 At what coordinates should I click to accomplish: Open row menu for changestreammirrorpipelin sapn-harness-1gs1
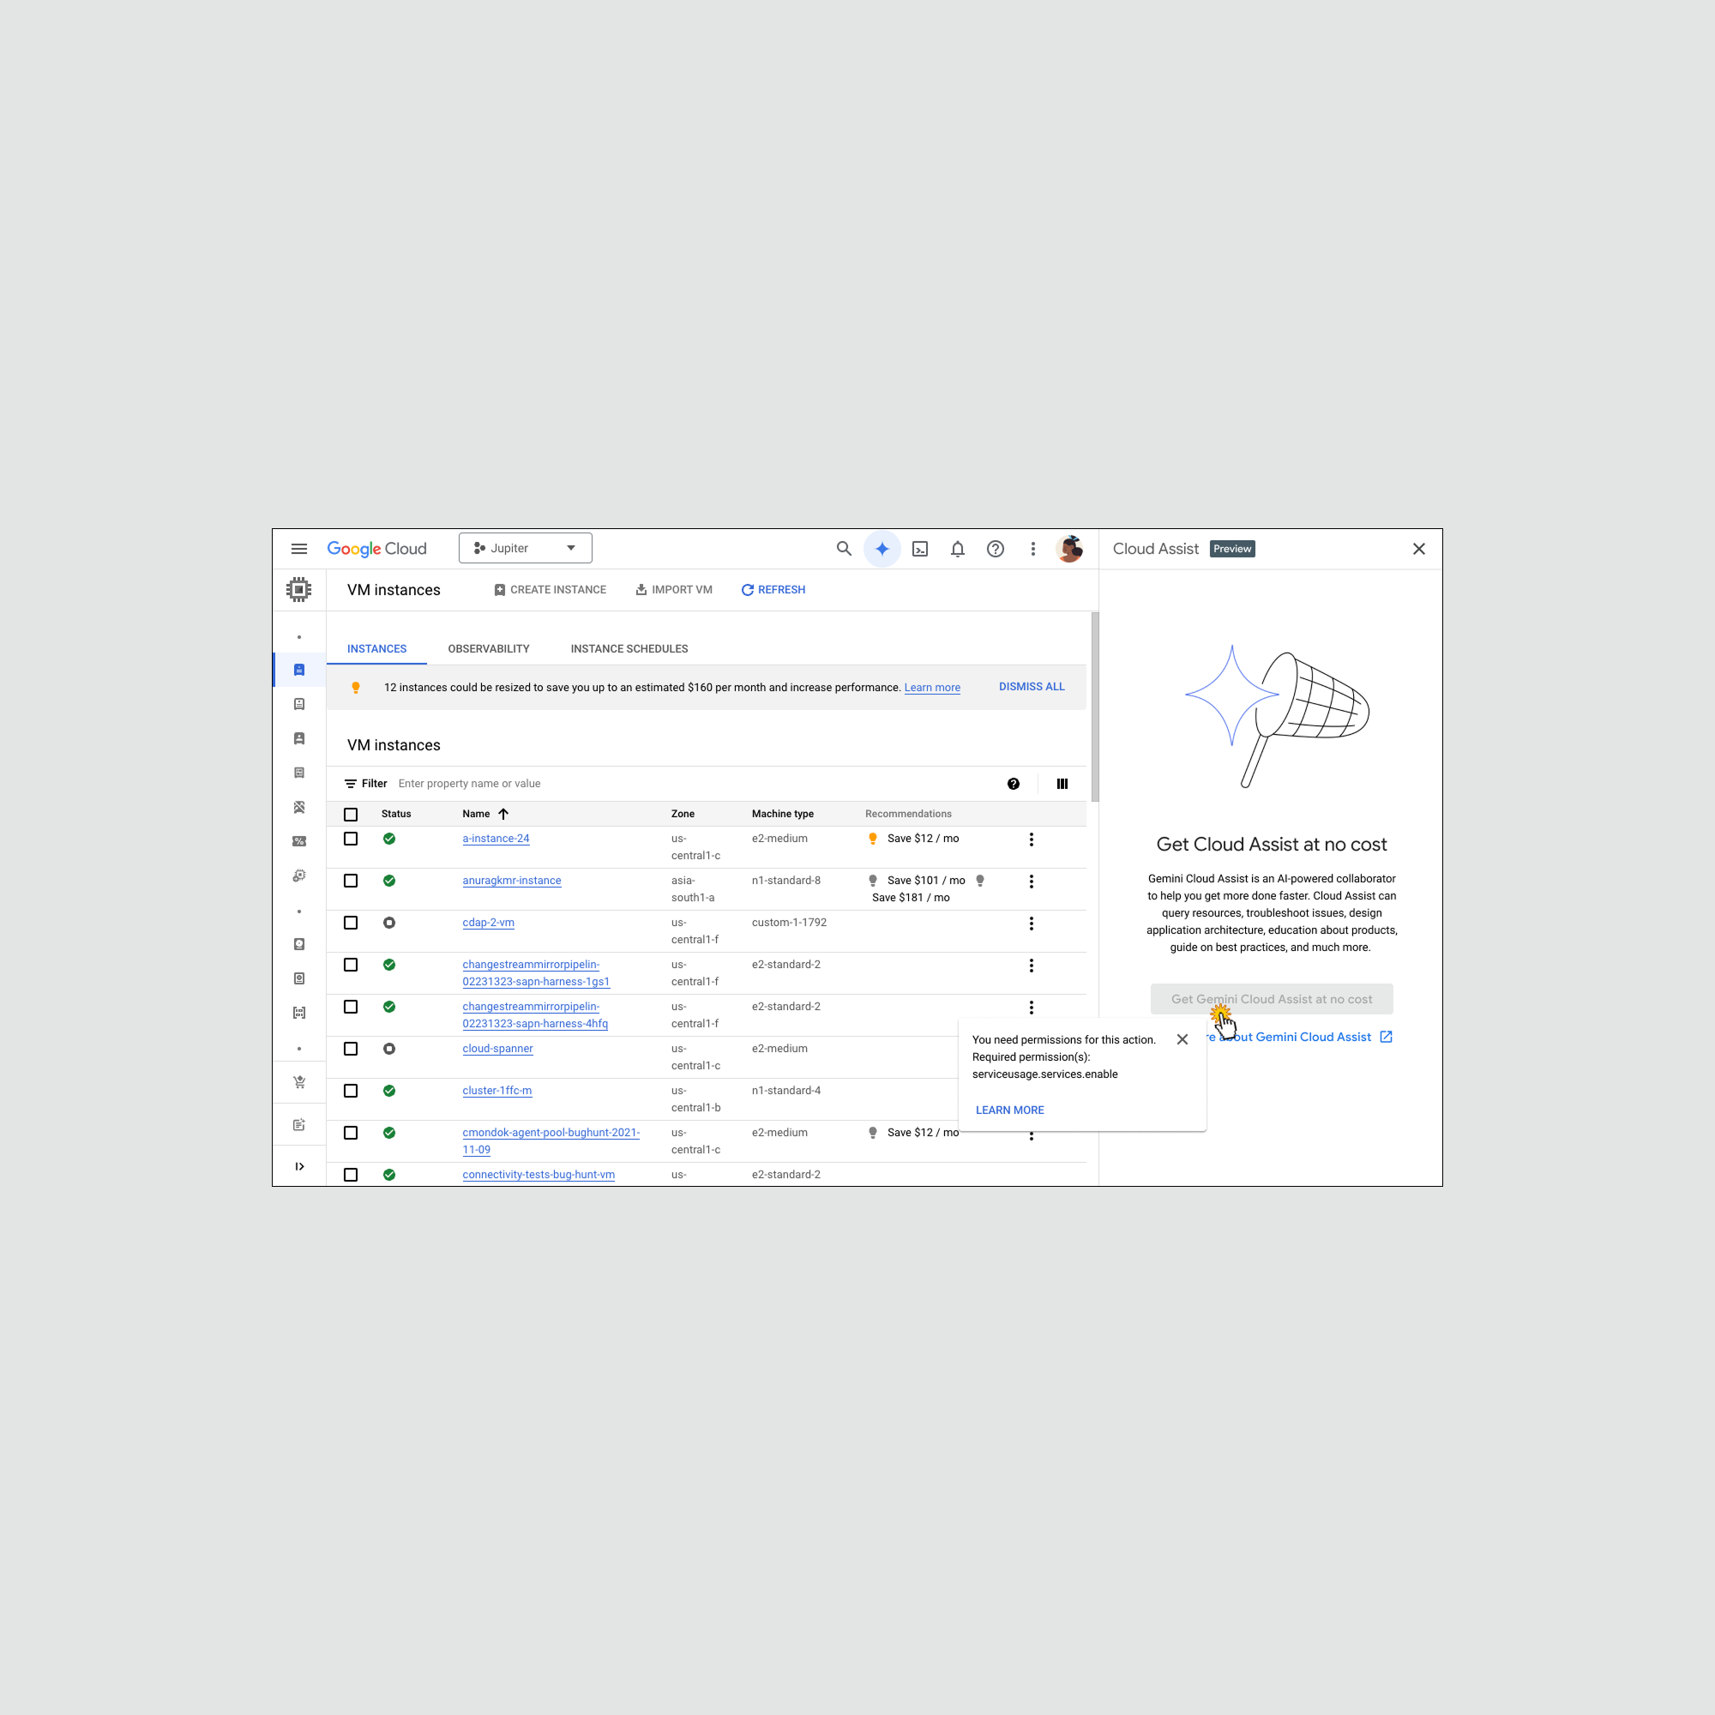[x=1031, y=965]
